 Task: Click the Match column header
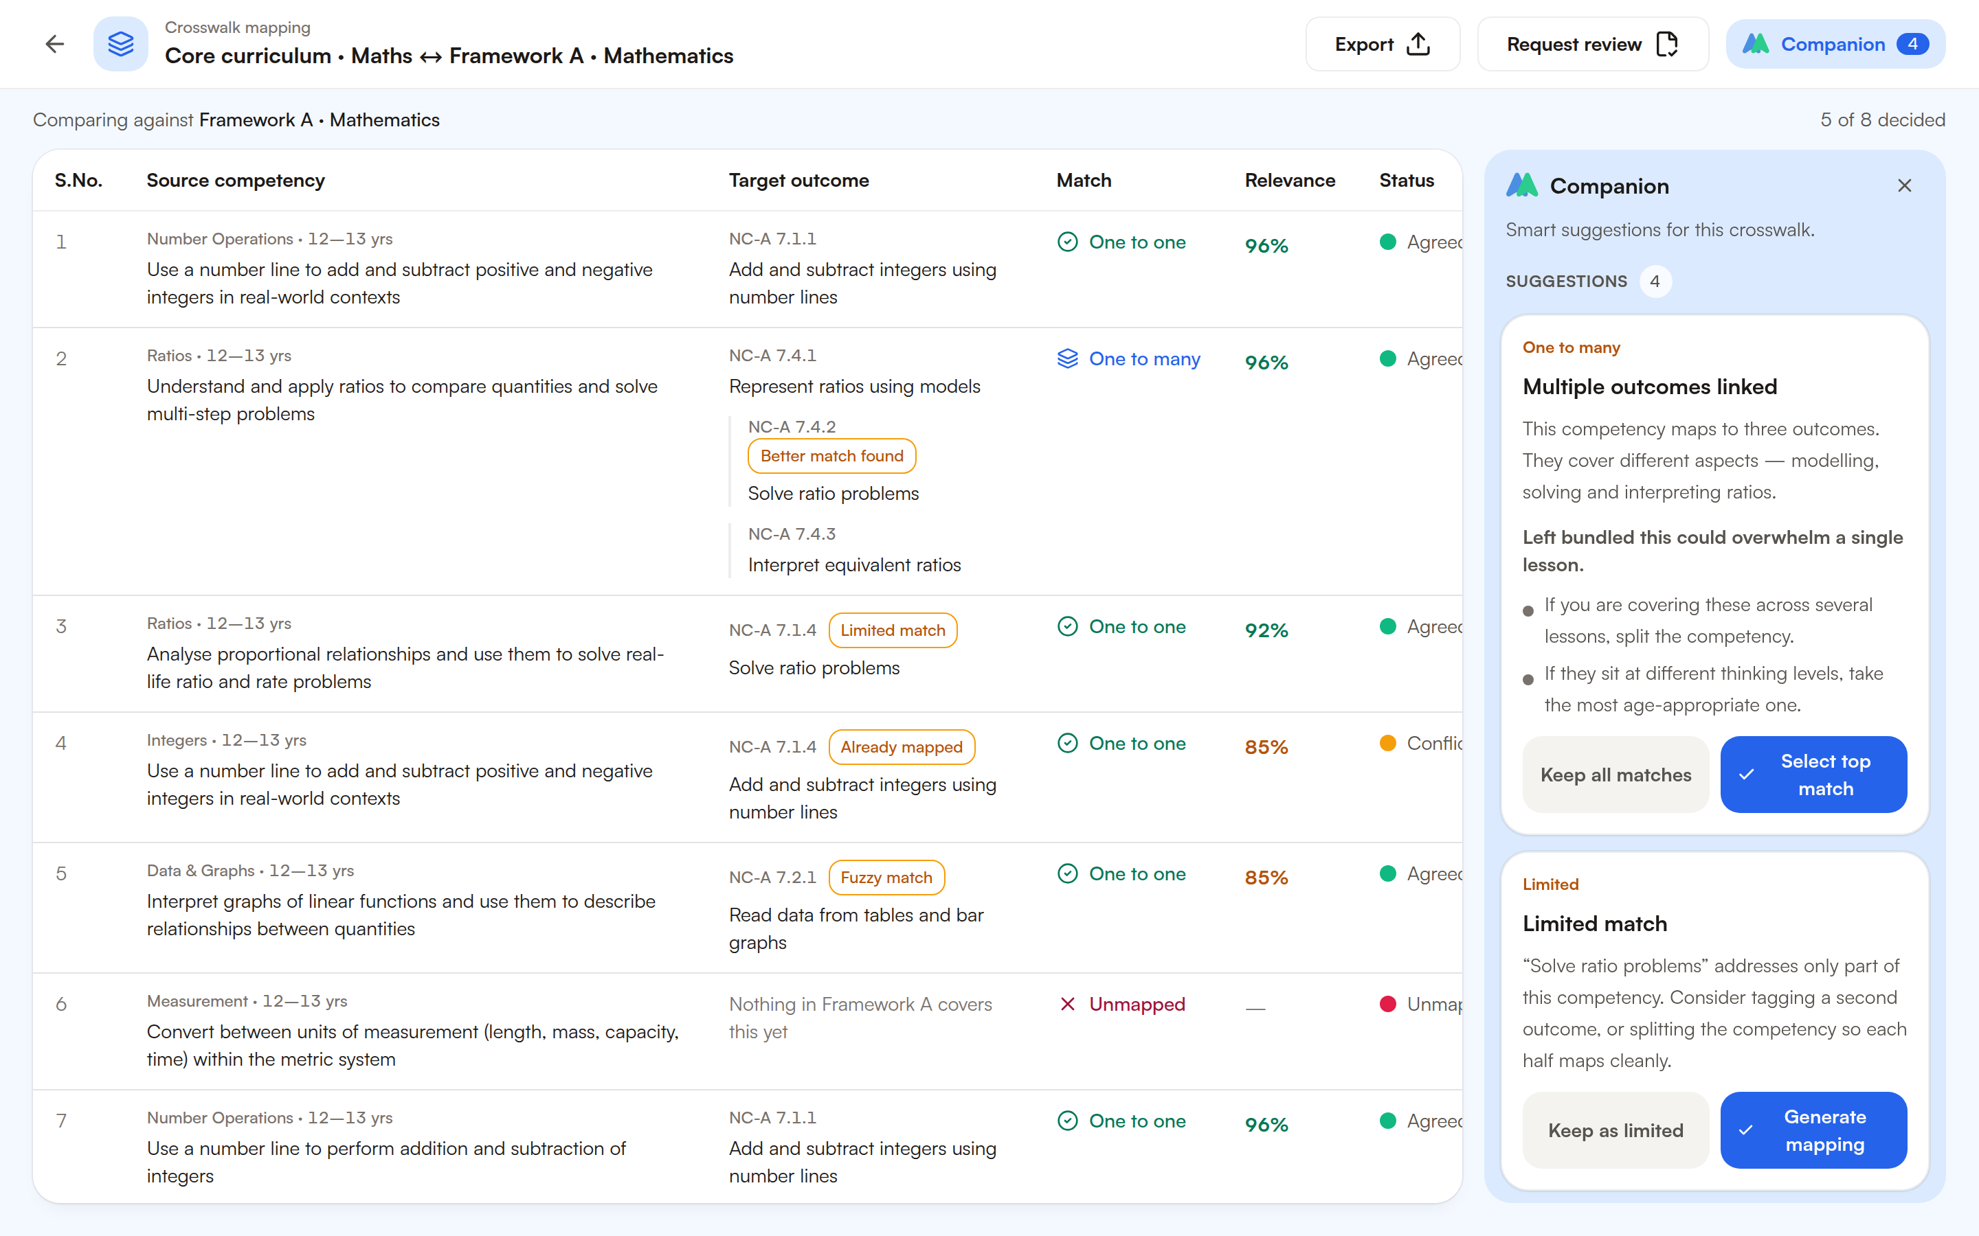click(1084, 181)
